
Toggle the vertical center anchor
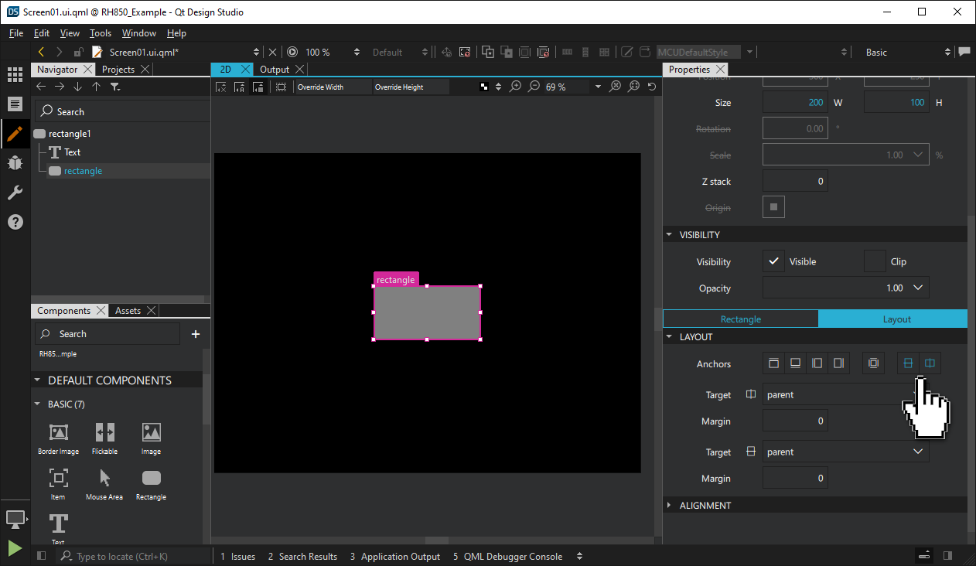[908, 363]
